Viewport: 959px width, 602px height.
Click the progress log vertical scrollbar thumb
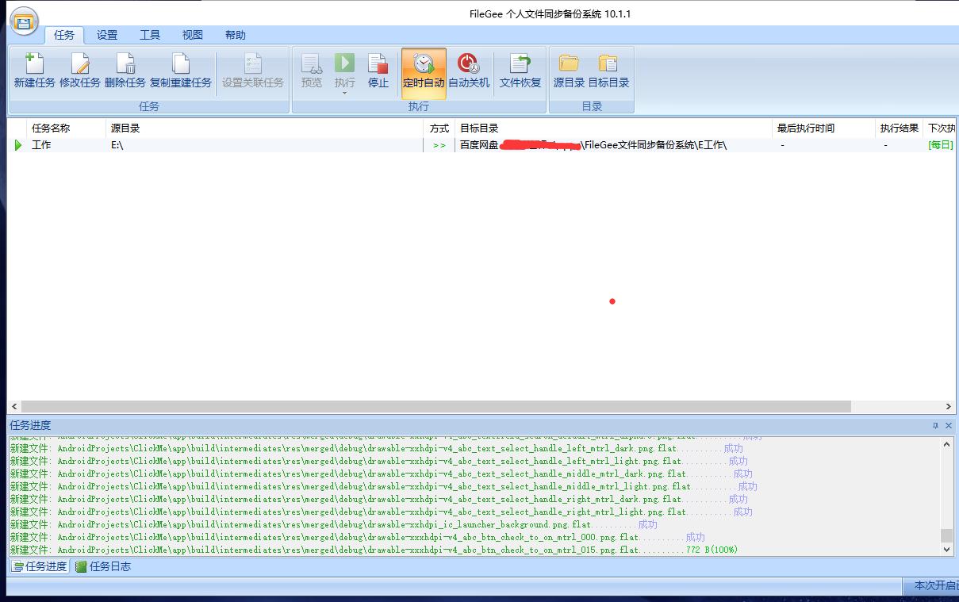947,535
